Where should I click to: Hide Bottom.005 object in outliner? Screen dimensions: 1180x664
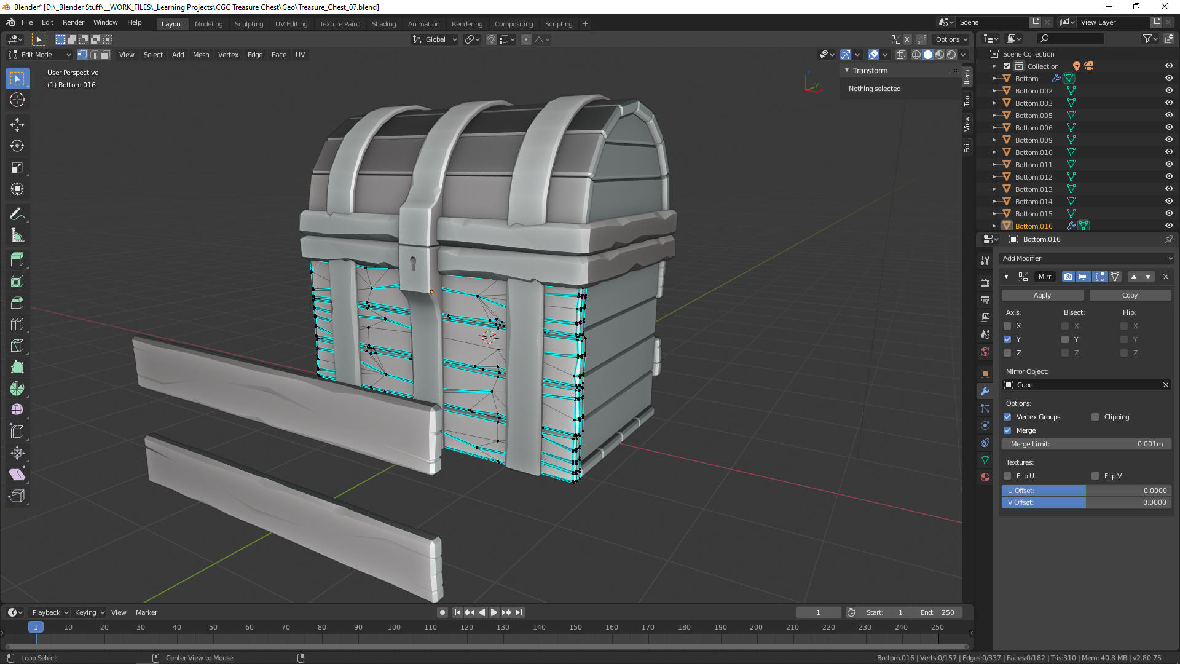(x=1169, y=115)
